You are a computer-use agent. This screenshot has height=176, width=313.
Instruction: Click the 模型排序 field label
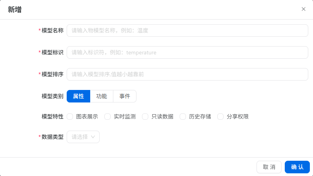pyautogui.click(x=52, y=74)
